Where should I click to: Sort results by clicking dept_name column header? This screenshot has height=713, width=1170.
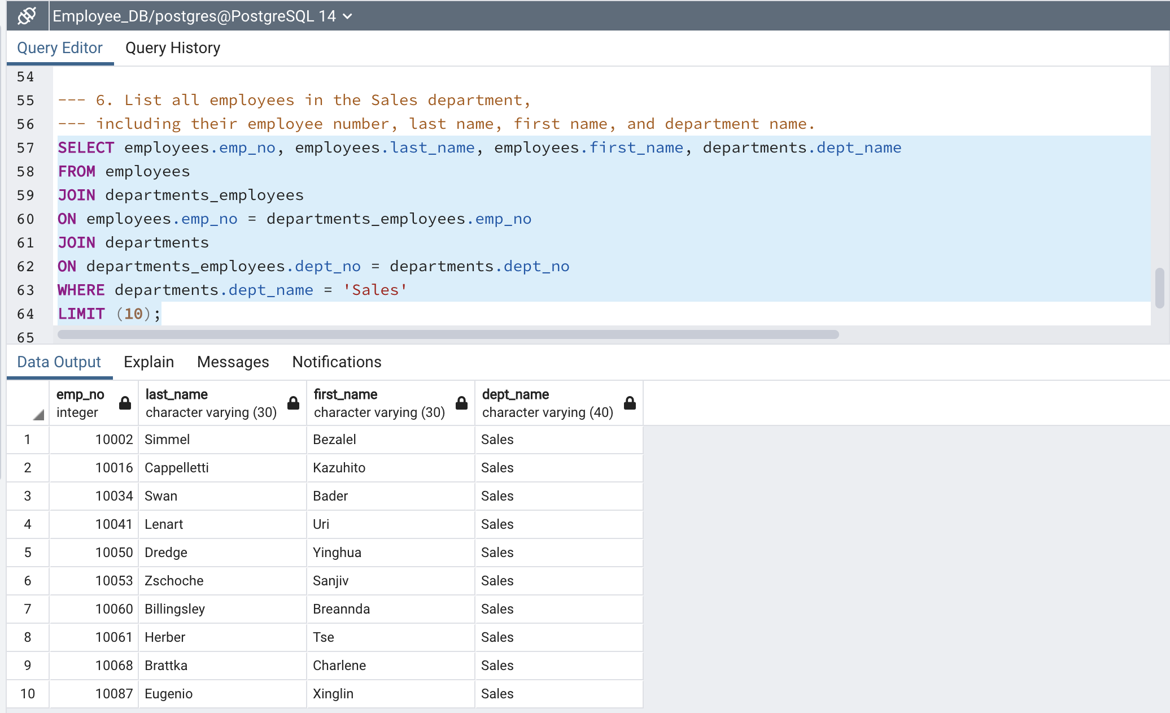click(515, 394)
